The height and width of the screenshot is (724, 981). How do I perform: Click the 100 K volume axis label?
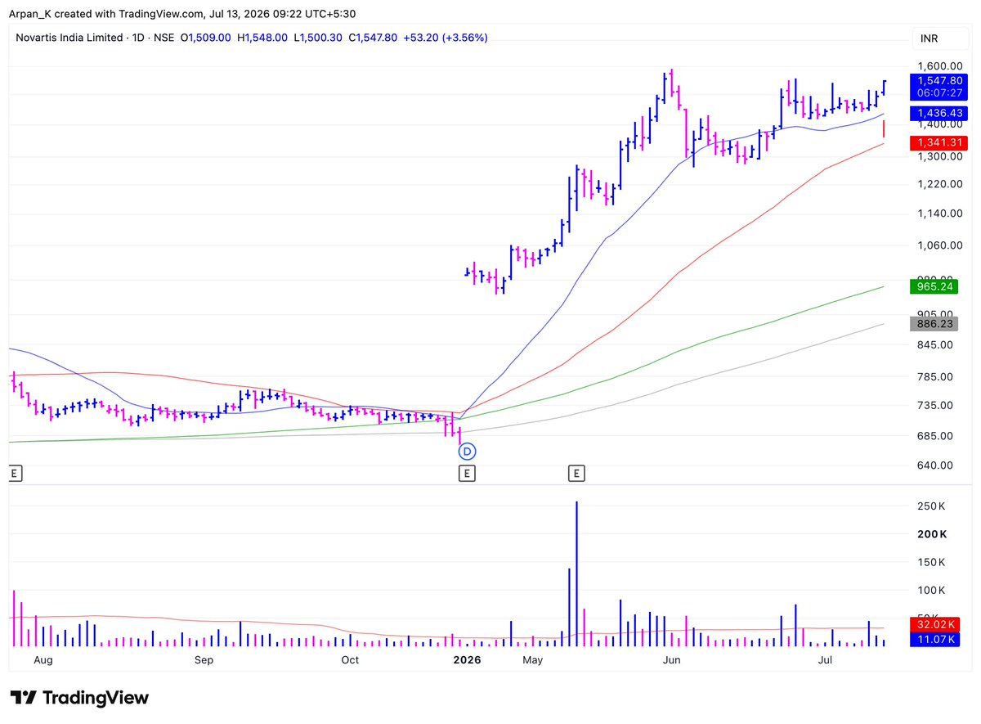point(932,590)
